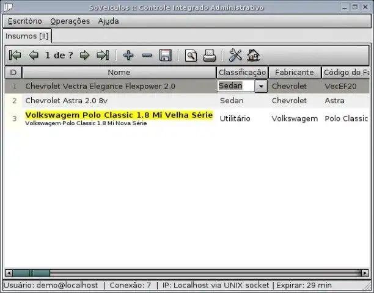The image size is (374, 293).
Task: Click the Volkswagem manufacturer cell
Action: click(295, 118)
